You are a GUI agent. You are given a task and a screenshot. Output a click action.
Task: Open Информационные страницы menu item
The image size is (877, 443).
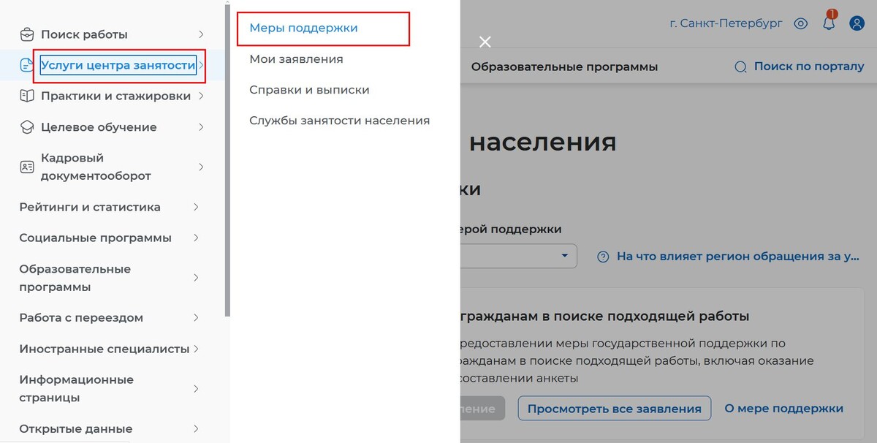(76, 388)
